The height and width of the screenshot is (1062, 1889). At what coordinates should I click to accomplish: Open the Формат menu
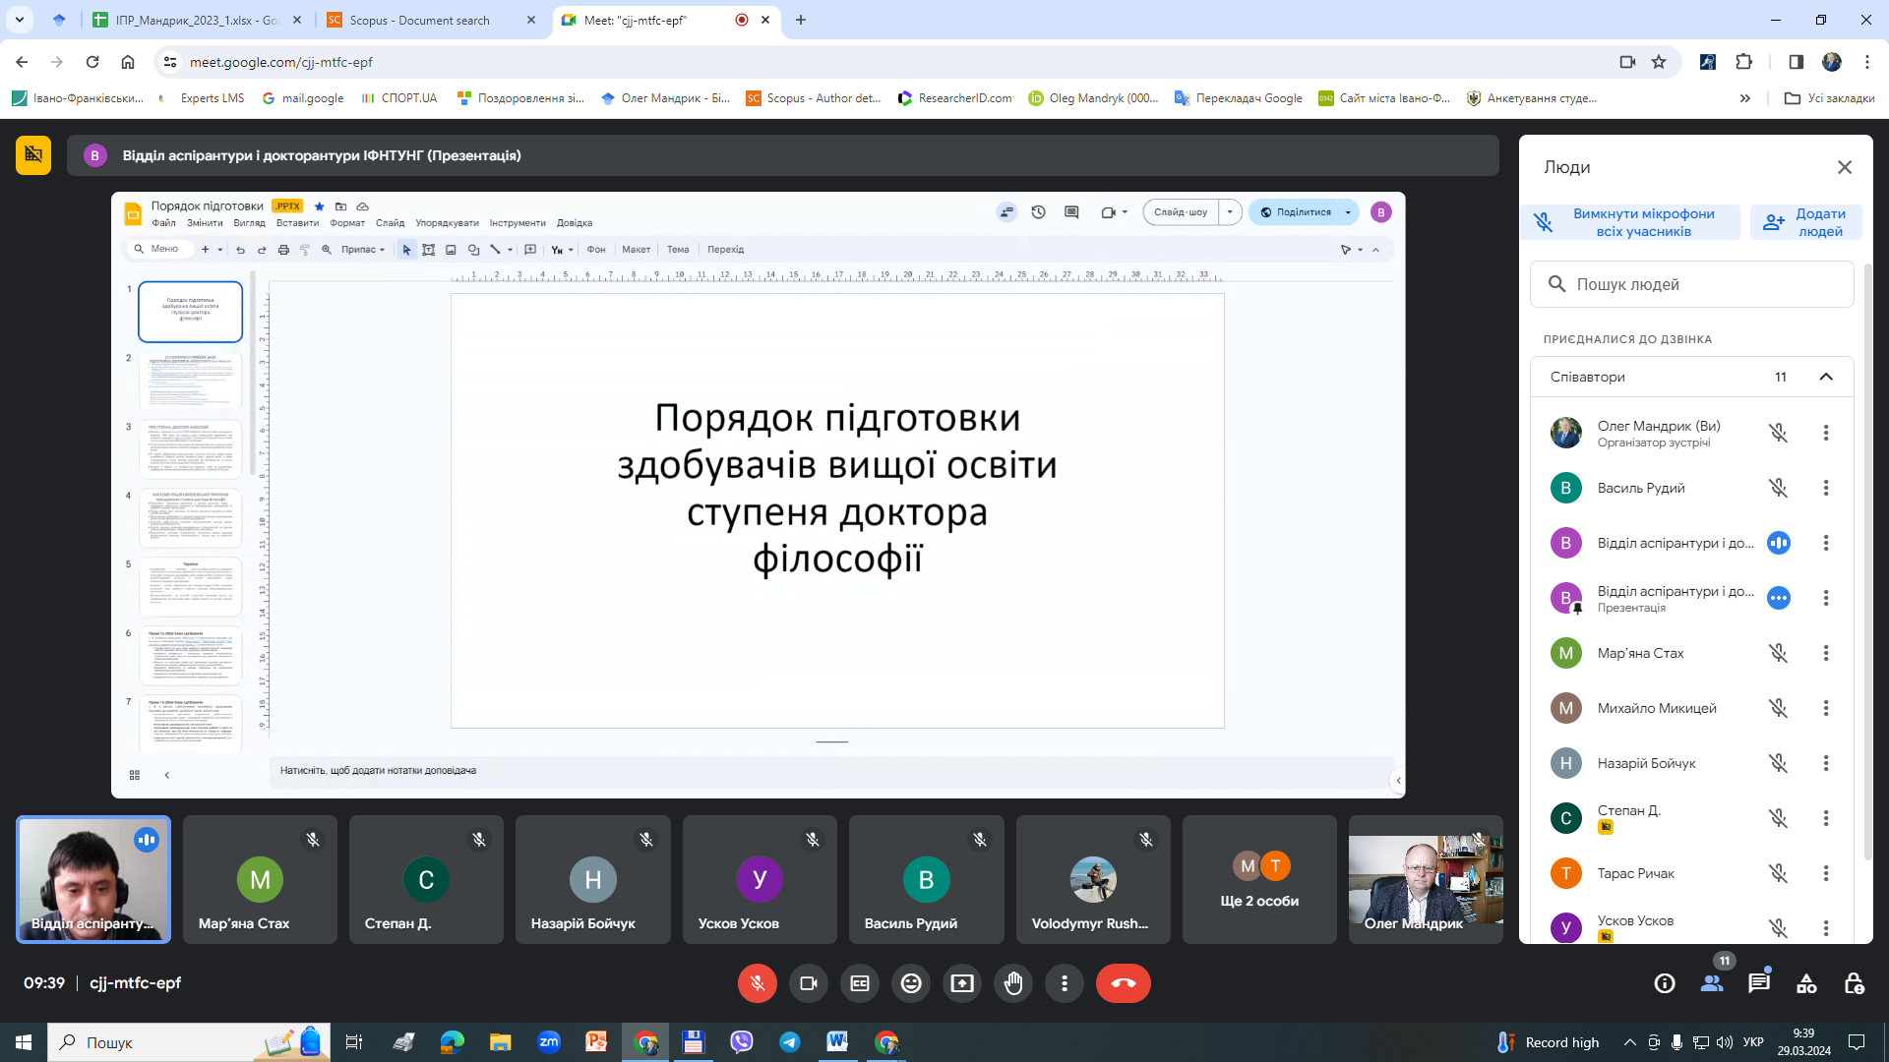(346, 223)
